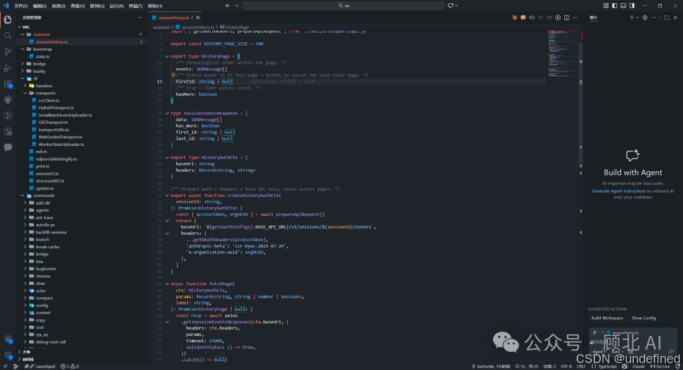This screenshot has height=370, width=683.
Task: Split the editor to the right
Action: [x=567, y=18]
